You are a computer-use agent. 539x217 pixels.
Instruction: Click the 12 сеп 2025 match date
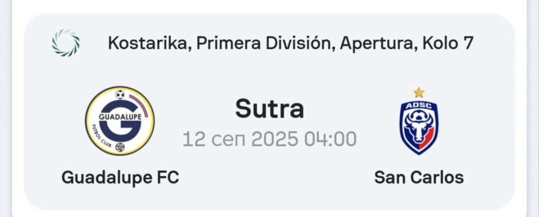(241, 140)
